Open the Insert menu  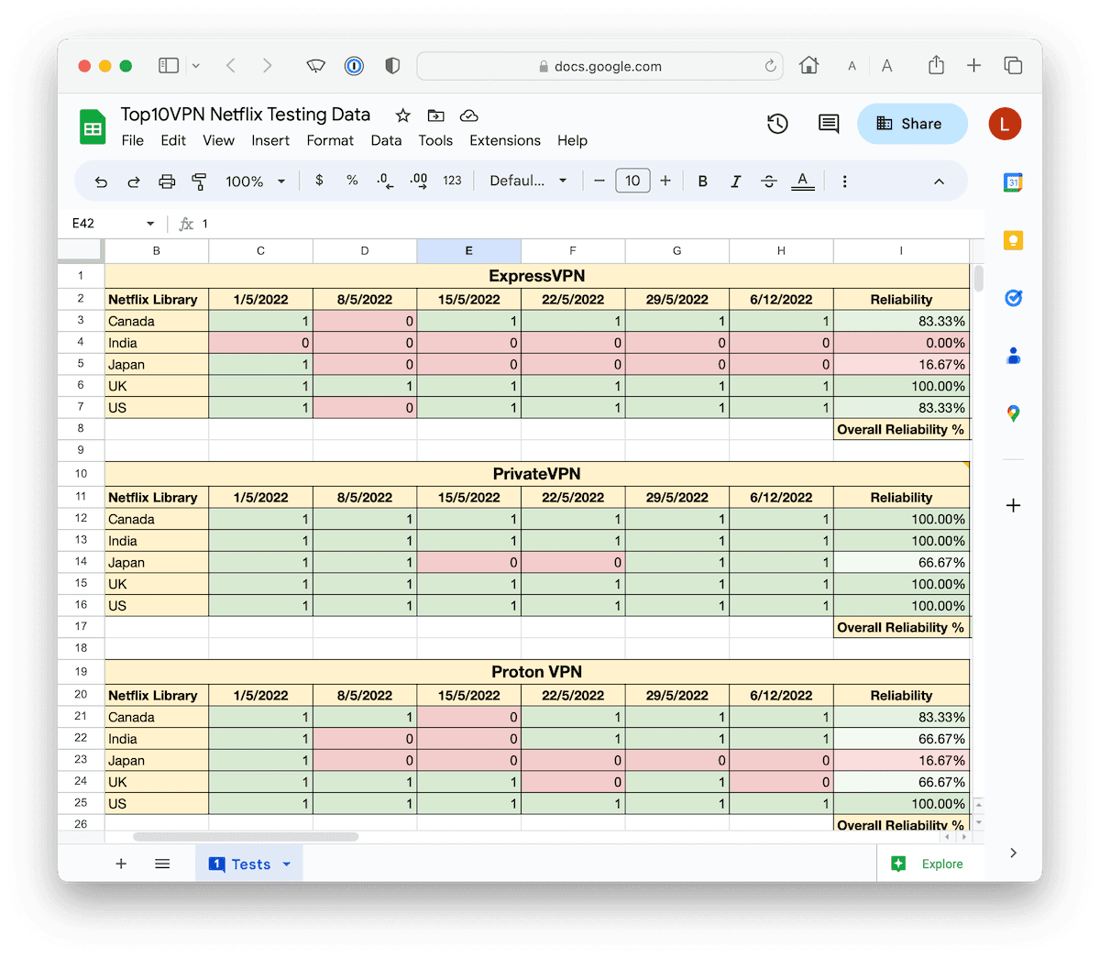pyautogui.click(x=270, y=140)
